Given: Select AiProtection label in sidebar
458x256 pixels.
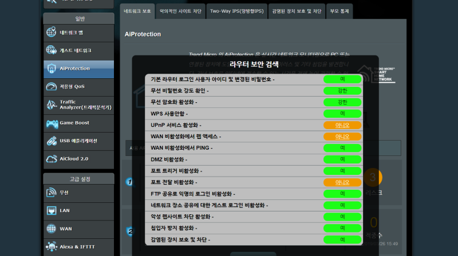Looking at the screenshot, I should pyautogui.click(x=75, y=69).
